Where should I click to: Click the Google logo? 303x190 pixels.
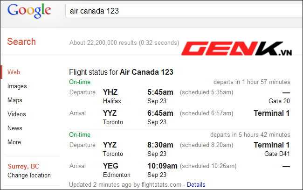pyautogui.click(x=29, y=11)
